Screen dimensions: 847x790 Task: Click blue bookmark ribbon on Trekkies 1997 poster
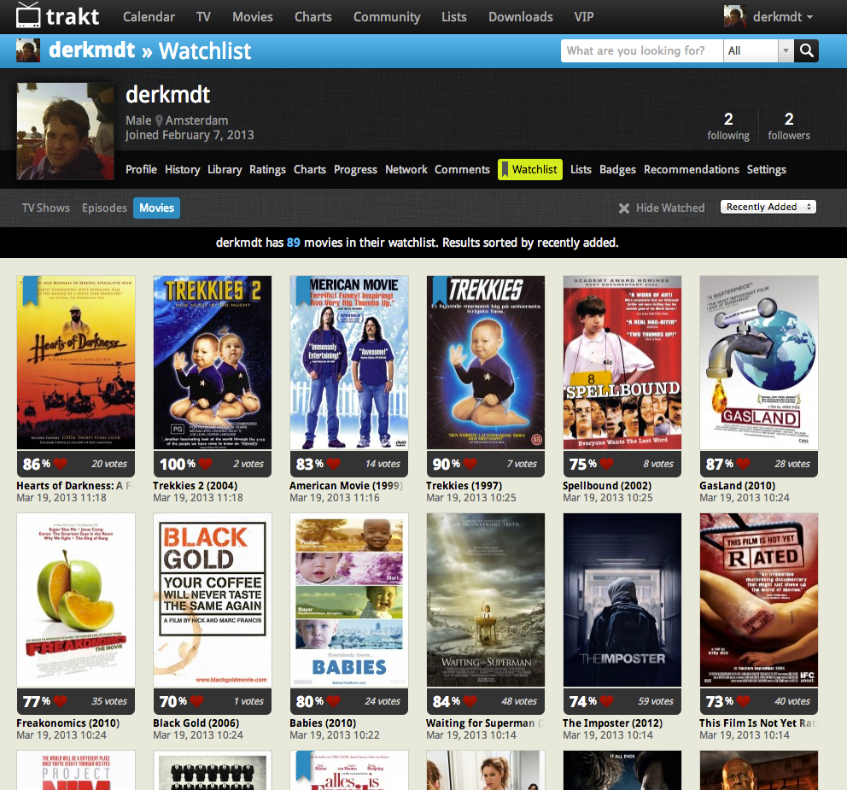click(441, 290)
